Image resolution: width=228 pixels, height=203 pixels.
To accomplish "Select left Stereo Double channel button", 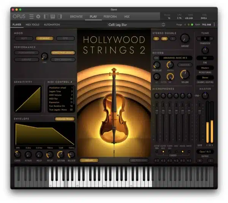I will coord(156,39).
